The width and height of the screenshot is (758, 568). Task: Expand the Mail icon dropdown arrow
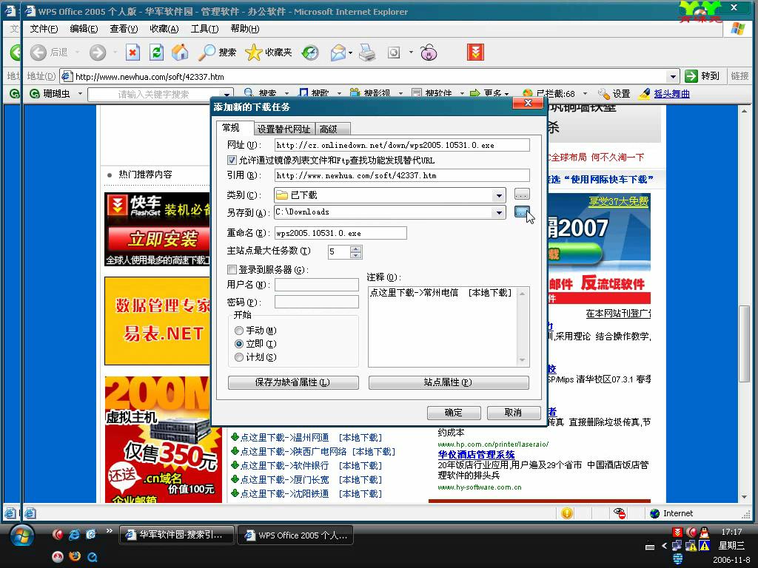[350, 53]
